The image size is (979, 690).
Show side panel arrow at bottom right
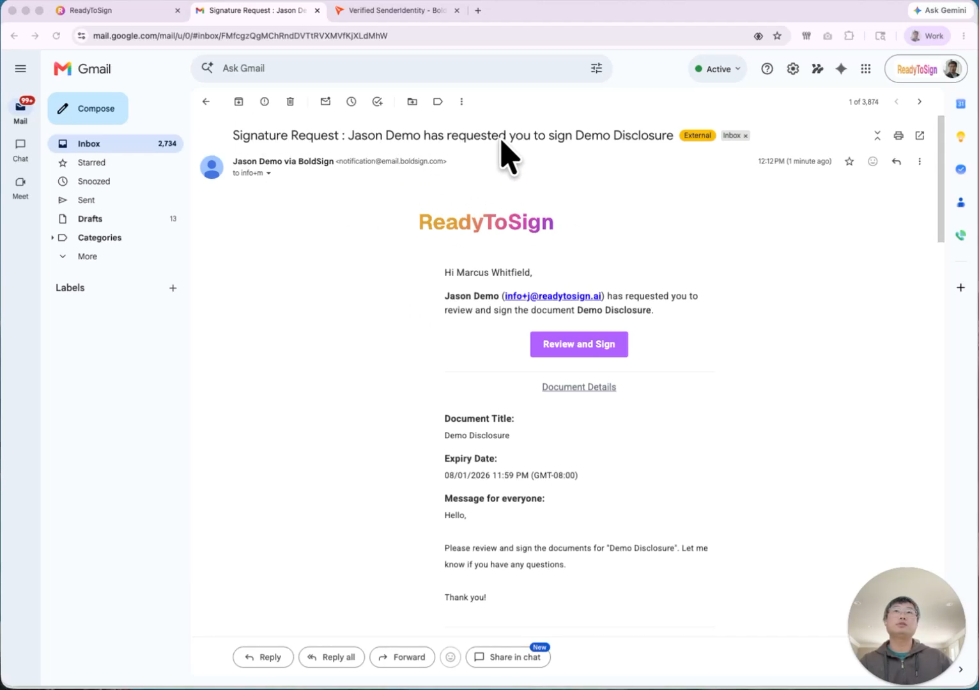click(x=960, y=670)
